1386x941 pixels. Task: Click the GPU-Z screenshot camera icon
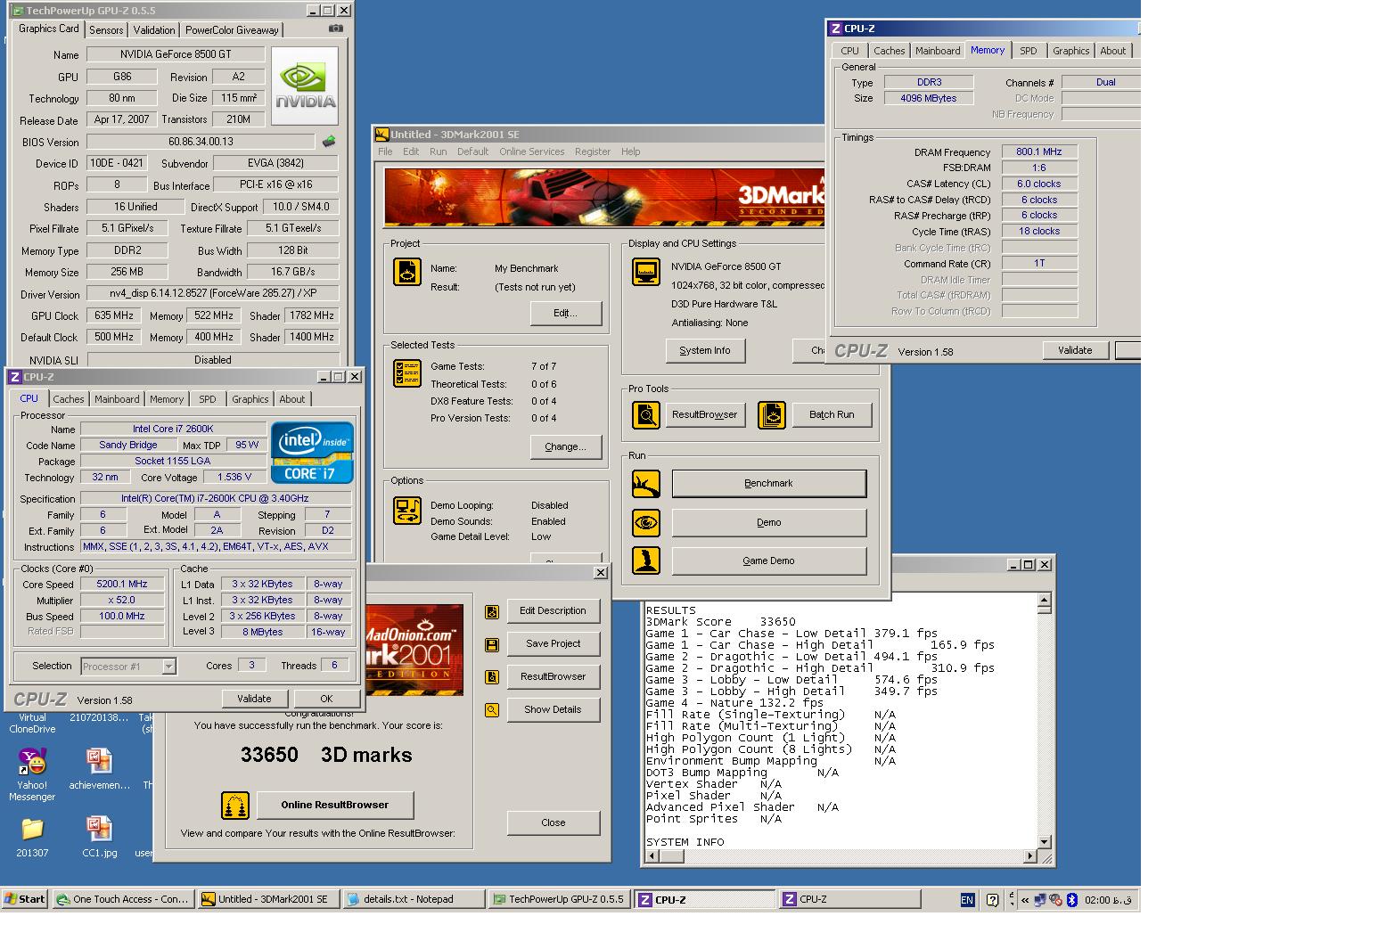click(x=335, y=29)
